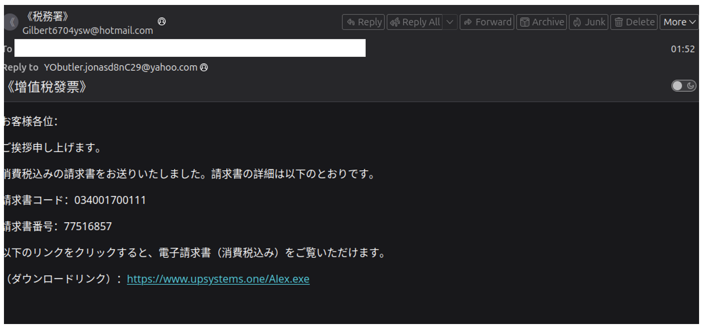Click the sender avatar icon
Image resolution: width=706 pixels, height=327 pixels.
(x=11, y=22)
